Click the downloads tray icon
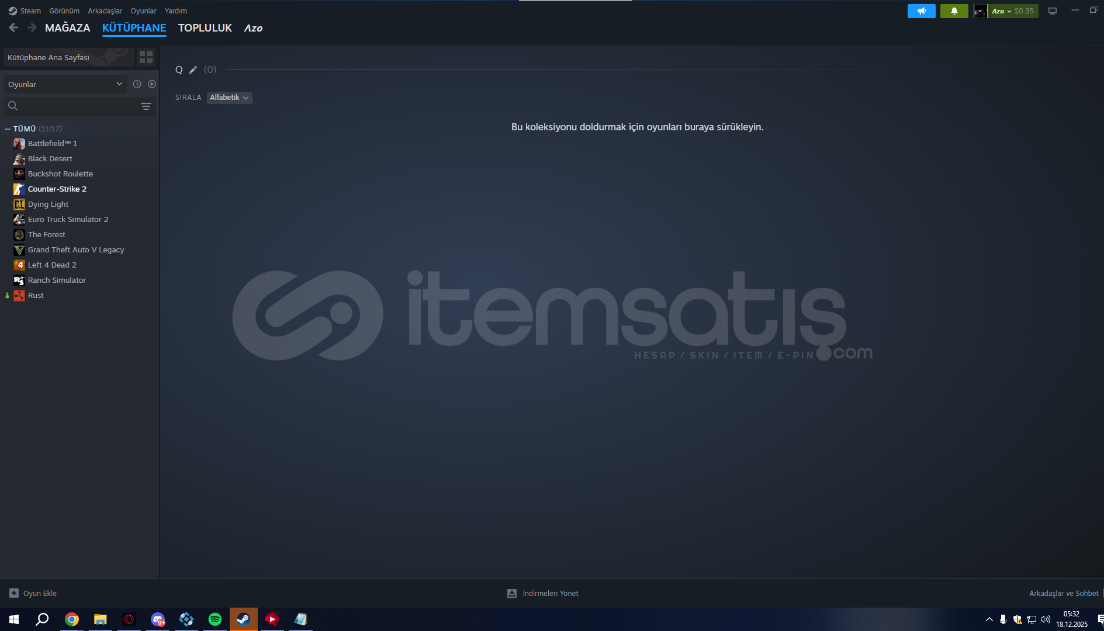Screen dimensions: 1104x631 (x=512, y=593)
